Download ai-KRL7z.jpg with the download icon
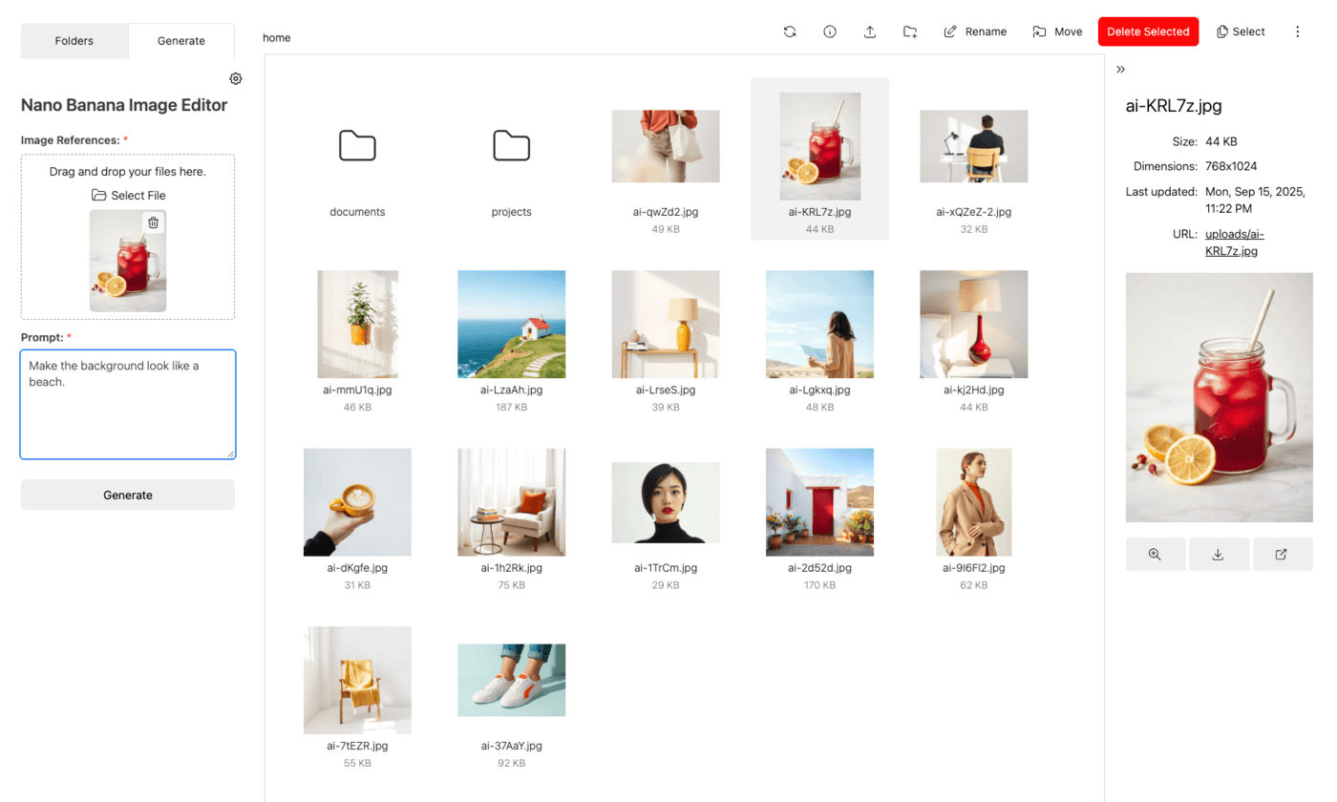The width and height of the screenshot is (1337, 802). [1219, 554]
